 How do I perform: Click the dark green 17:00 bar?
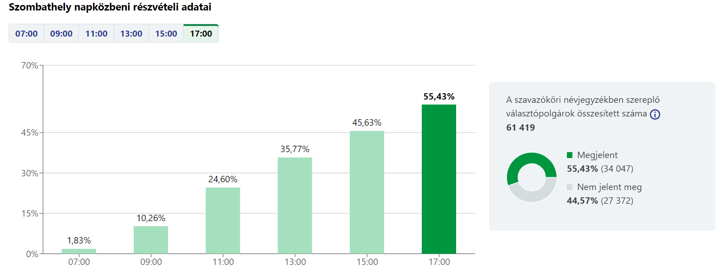[439, 179]
